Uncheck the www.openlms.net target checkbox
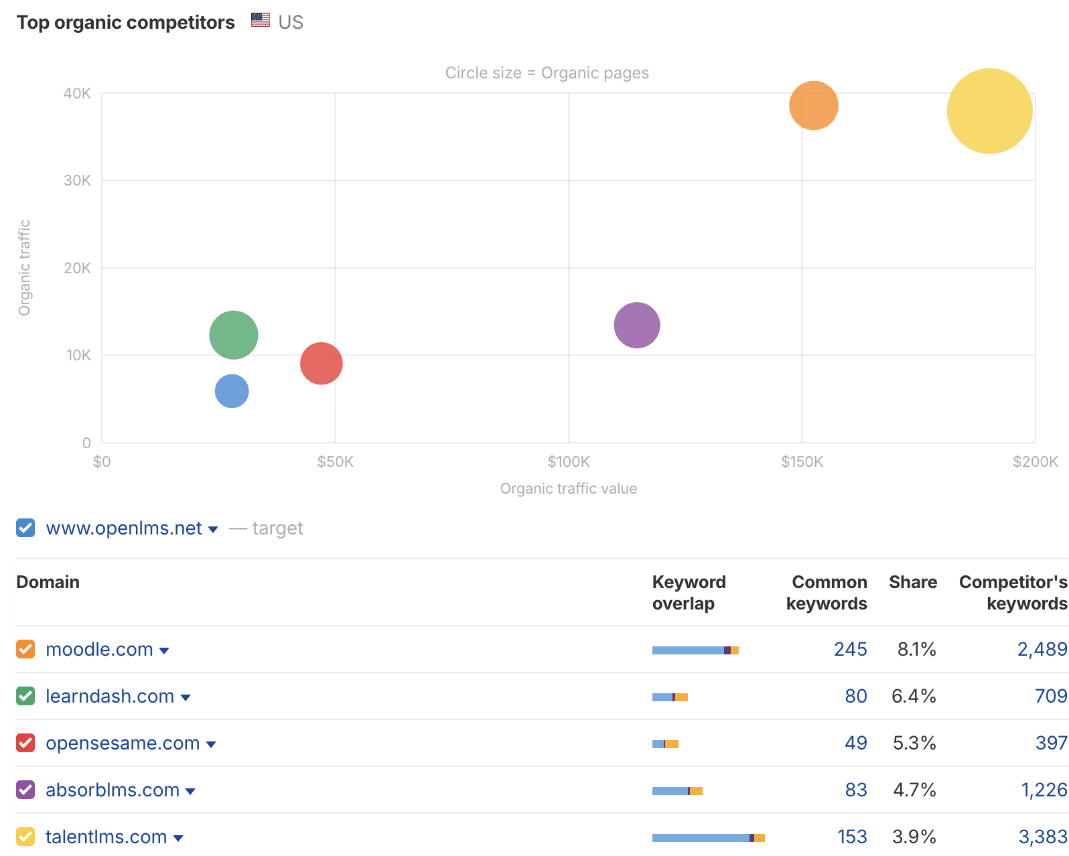 point(25,528)
